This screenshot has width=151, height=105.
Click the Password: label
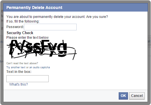coord(15,27)
